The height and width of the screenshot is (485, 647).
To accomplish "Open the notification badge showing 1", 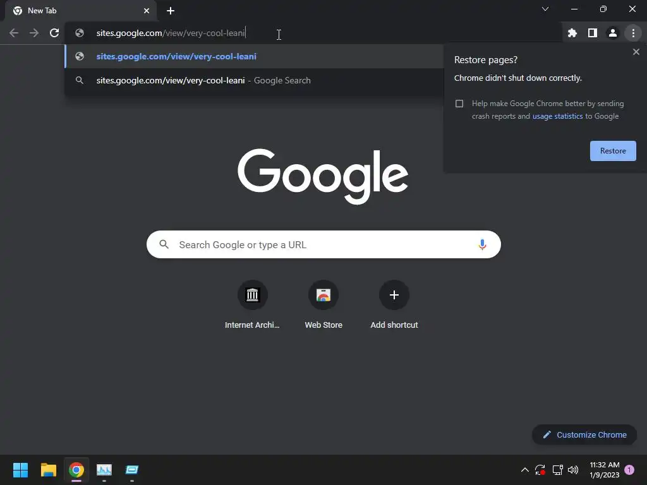I will click(629, 470).
